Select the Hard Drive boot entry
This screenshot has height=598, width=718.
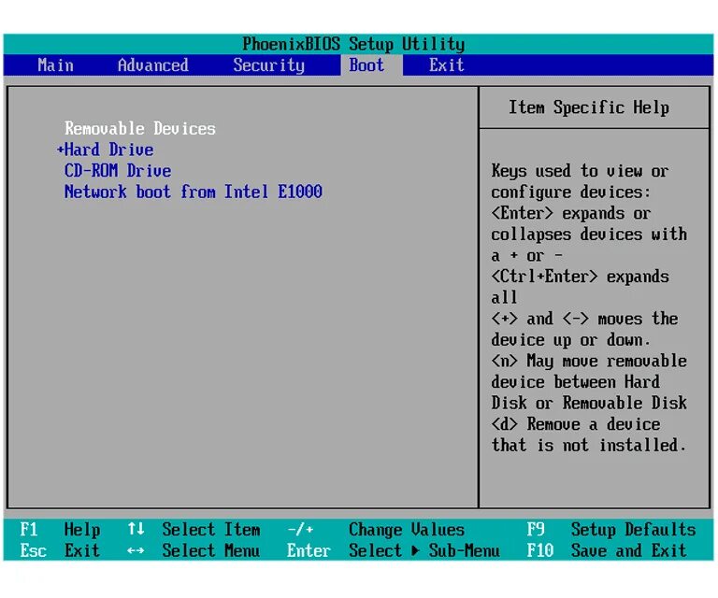coord(109,149)
